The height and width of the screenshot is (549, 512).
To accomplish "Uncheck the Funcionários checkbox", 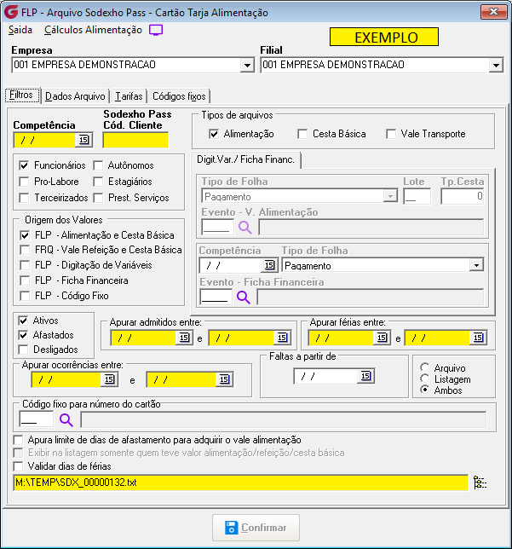I will 24,165.
